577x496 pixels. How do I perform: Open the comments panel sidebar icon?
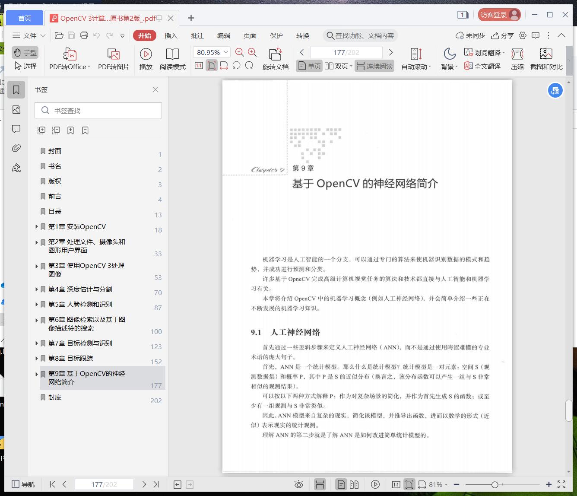pos(16,129)
